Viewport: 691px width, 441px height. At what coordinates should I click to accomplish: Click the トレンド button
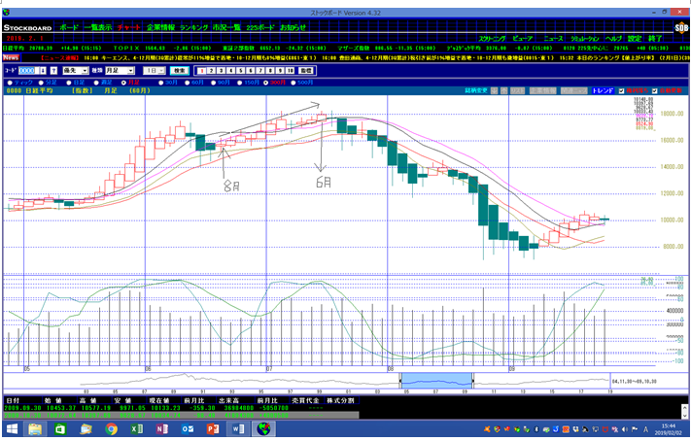tap(603, 90)
